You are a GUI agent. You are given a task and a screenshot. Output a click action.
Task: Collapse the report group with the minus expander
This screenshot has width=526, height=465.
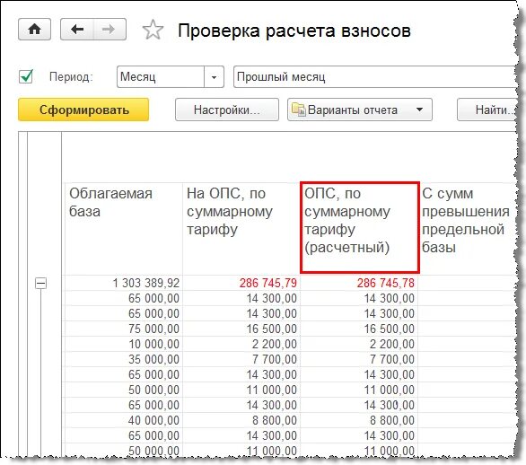(x=40, y=283)
